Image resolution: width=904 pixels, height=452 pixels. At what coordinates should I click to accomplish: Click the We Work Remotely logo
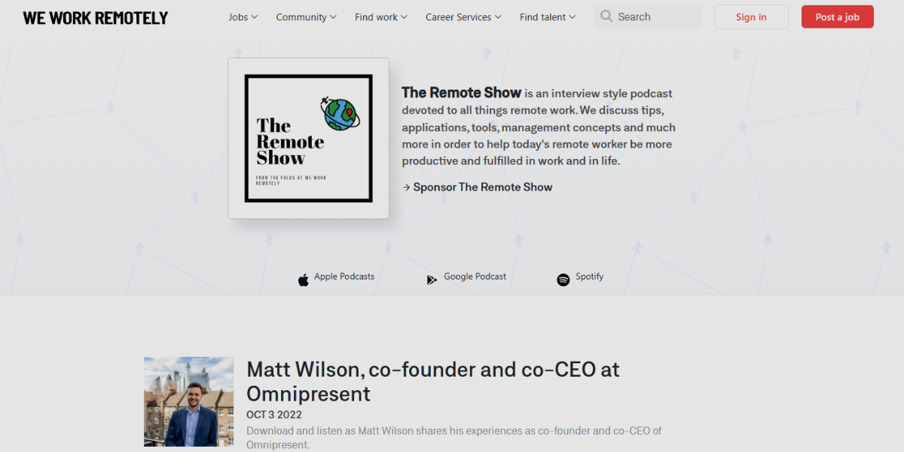click(96, 17)
